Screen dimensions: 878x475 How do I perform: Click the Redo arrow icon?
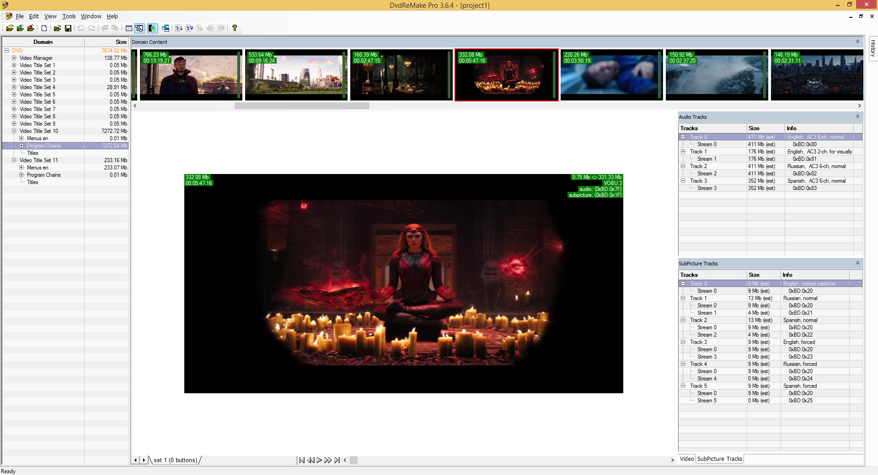(x=91, y=28)
